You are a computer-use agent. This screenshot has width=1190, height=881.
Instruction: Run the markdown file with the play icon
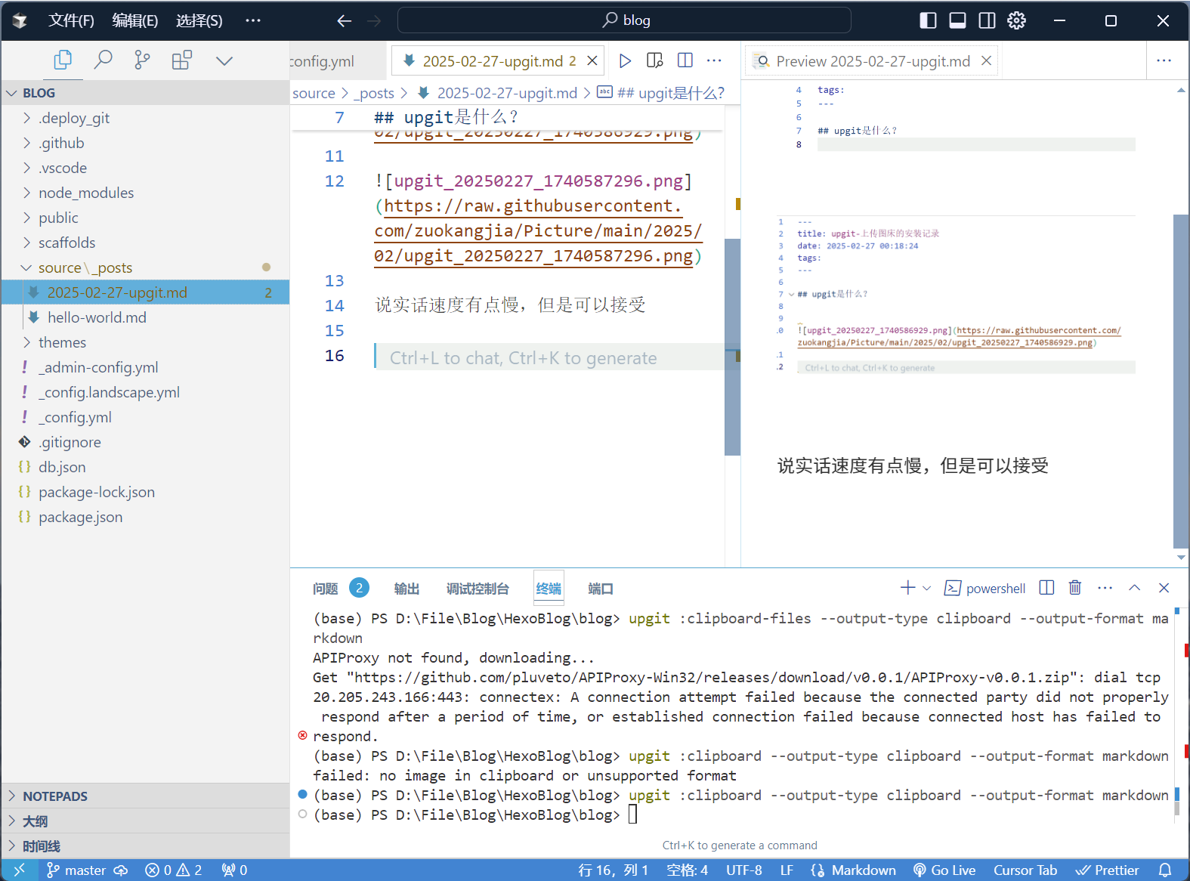coord(625,60)
